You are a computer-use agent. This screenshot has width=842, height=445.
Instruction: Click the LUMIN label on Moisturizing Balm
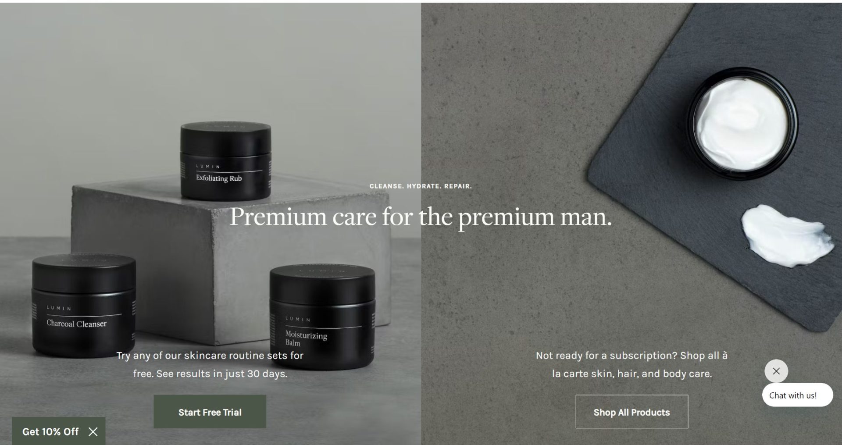pos(298,319)
